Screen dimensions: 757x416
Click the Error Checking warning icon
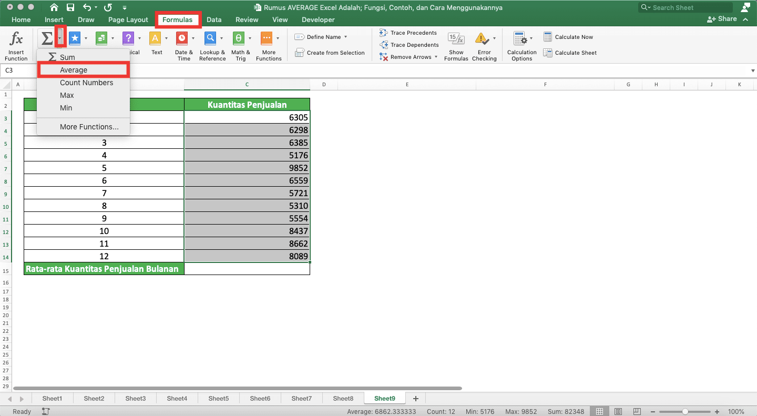(482, 38)
